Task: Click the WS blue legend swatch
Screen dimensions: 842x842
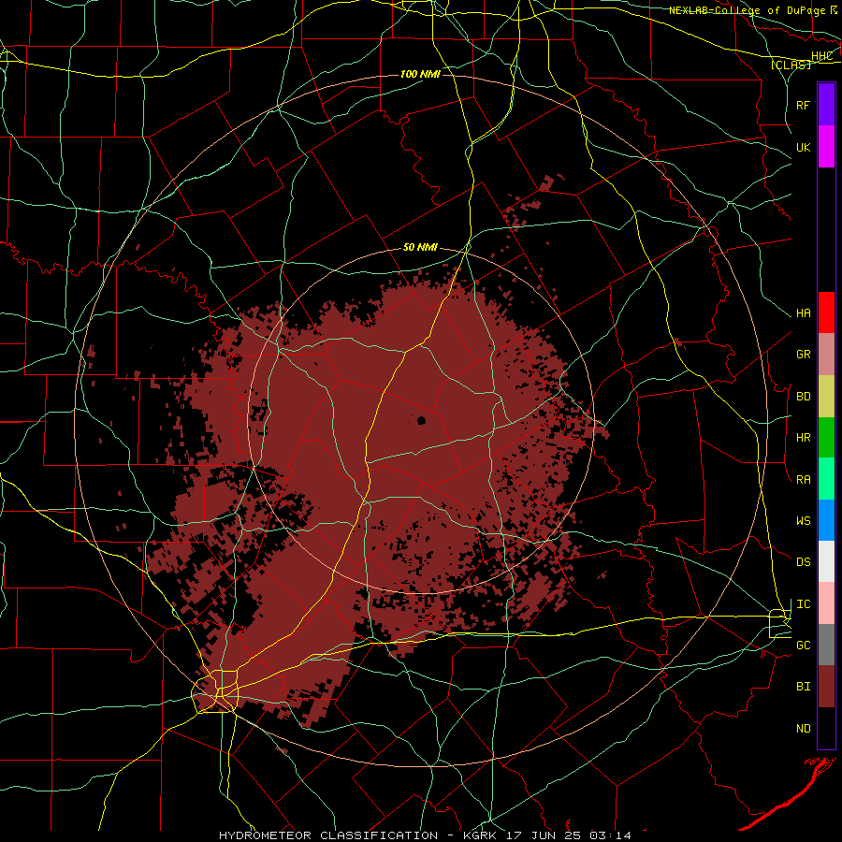Action: point(826,520)
